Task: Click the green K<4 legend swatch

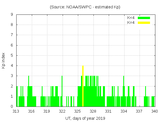Action: pos(144,18)
